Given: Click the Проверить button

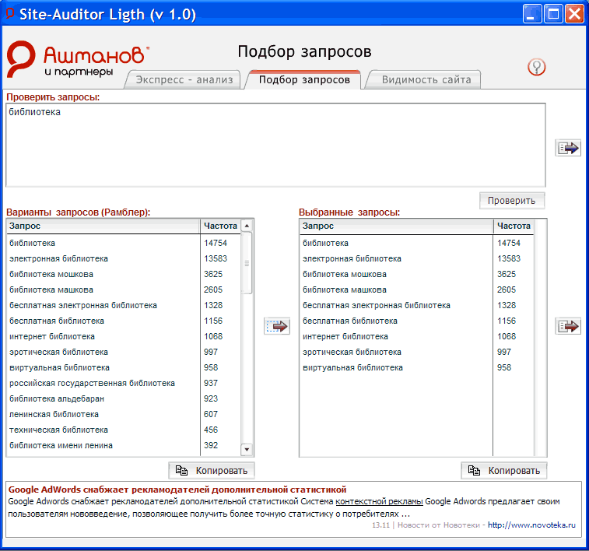Looking at the screenshot, I should pos(512,201).
